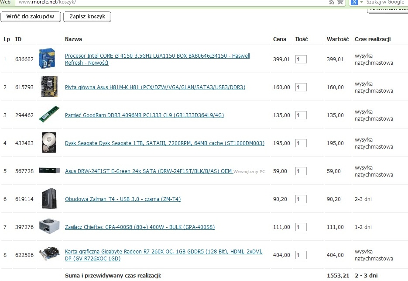Open the Pamięć GoodRam DDR3 4096MB link
The width and height of the screenshot is (408, 281).
[x=144, y=115]
